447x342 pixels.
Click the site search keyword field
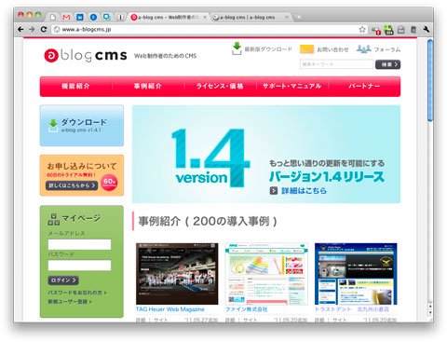[336, 64]
